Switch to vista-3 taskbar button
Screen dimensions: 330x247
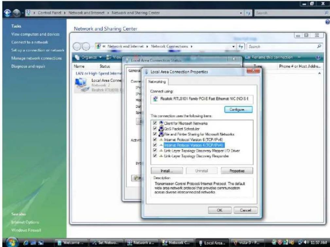click(x=247, y=242)
